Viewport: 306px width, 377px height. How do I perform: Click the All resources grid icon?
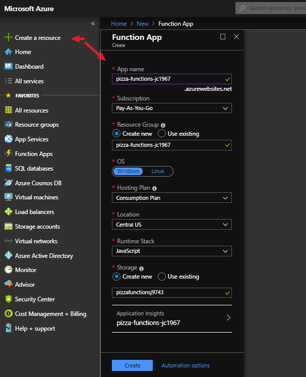click(9, 110)
